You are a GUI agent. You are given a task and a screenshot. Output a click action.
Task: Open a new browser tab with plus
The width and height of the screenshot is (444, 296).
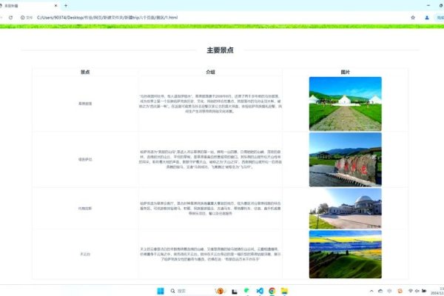(66, 5)
